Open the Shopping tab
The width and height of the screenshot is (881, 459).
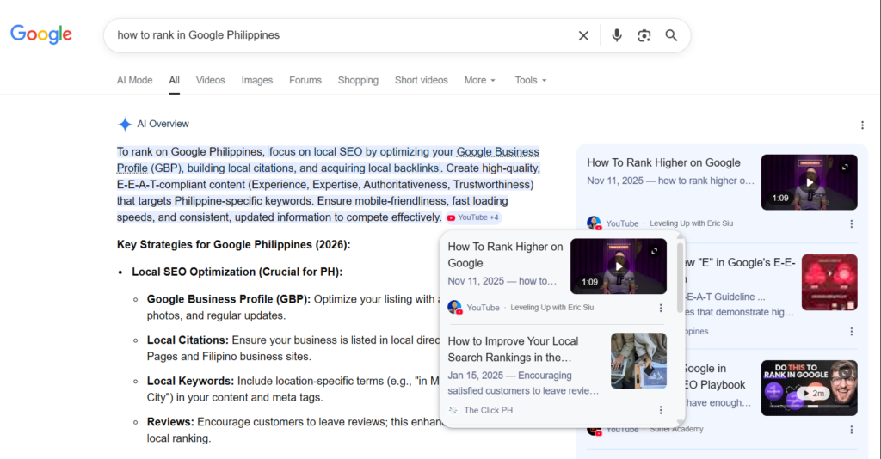pyautogui.click(x=358, y=80)
